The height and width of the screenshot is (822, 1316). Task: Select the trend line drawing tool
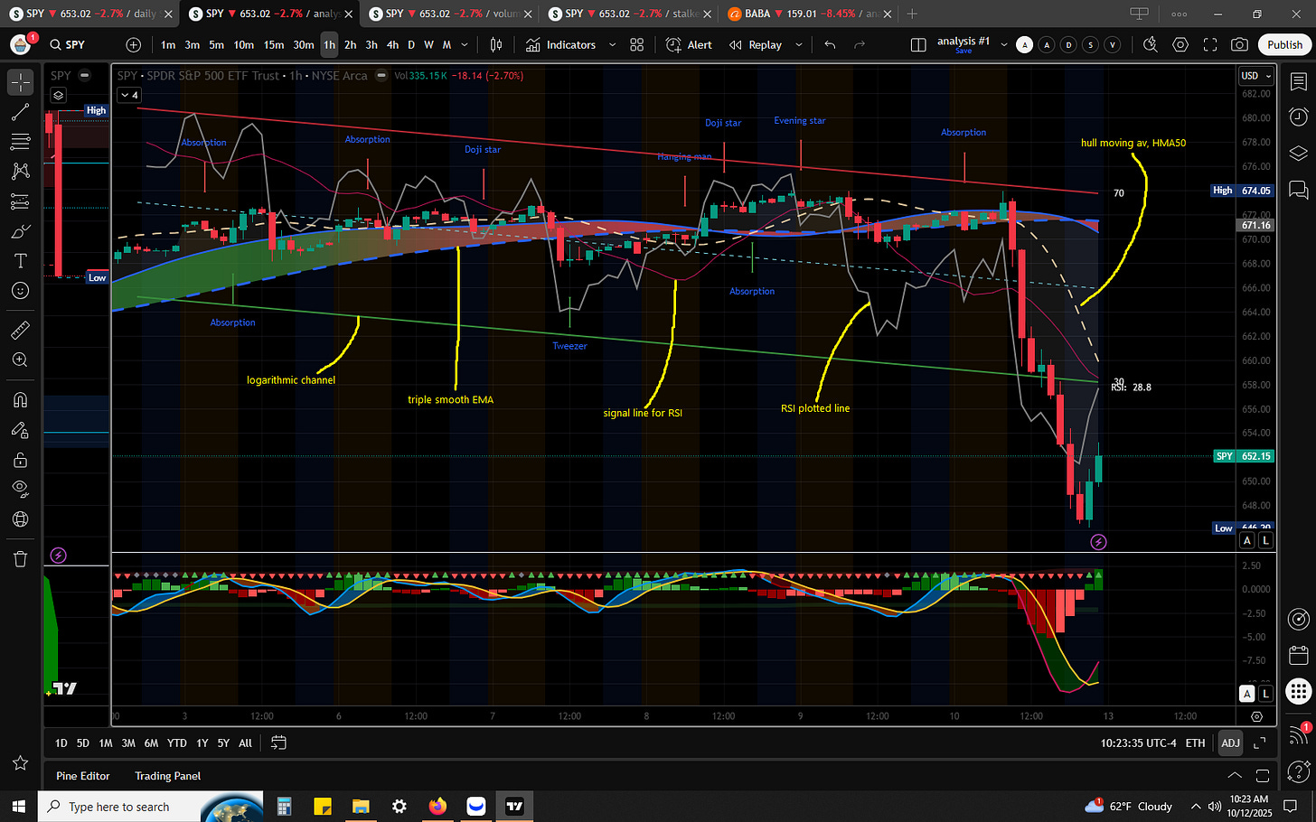[x=20, y=112]
